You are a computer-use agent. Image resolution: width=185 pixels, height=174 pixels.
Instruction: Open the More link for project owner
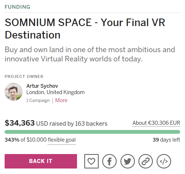[61, 100]
